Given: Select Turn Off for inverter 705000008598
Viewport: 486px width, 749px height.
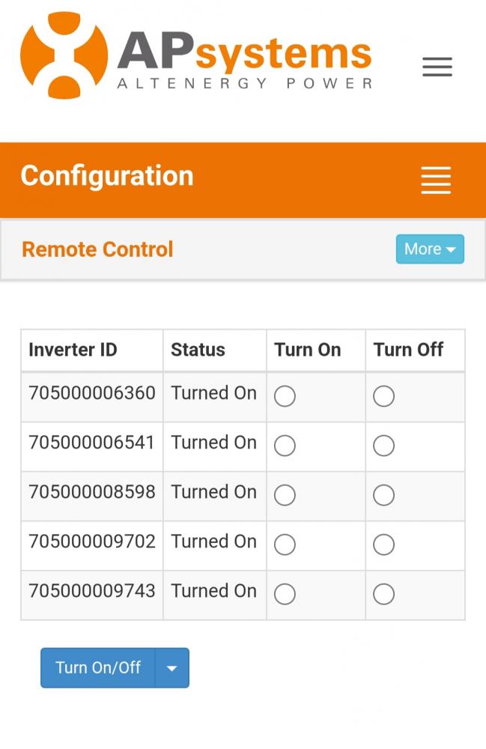Looking at the screenshot, I should 384,495.
